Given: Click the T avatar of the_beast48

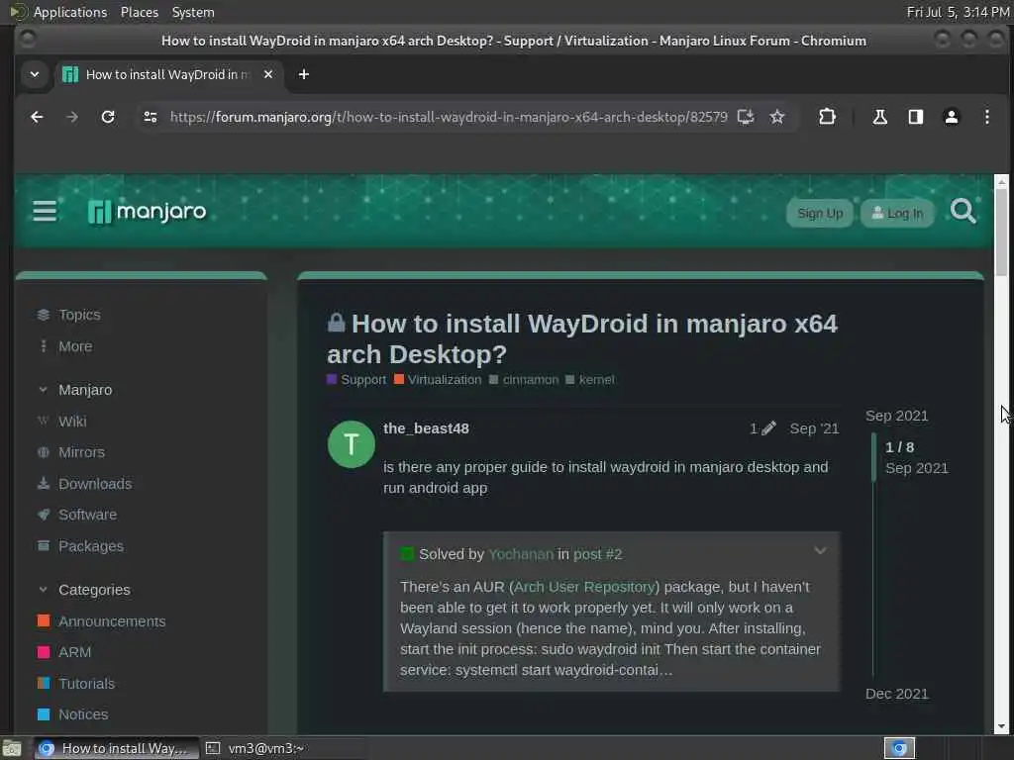Looking at the screenshot, I should pyautogui.click(x=352, y=444).
